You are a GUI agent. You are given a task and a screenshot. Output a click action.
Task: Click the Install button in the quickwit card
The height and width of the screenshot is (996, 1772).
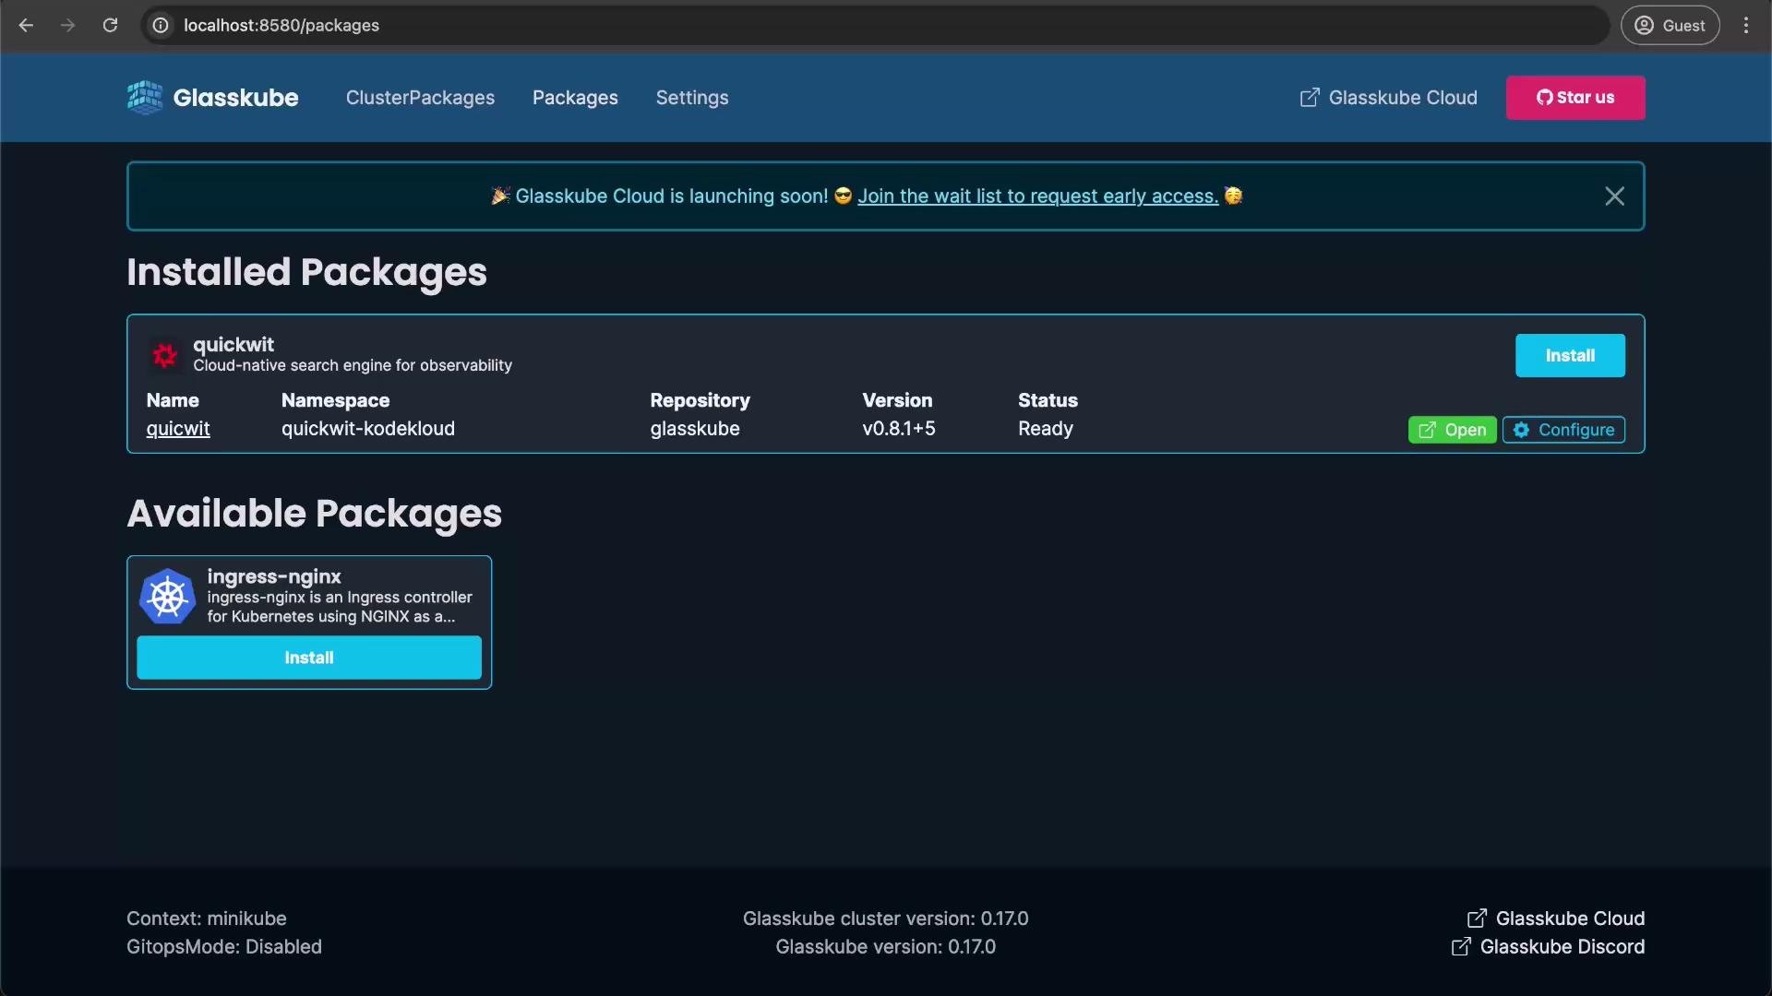pyautogui.click(x=1570, y=356)
